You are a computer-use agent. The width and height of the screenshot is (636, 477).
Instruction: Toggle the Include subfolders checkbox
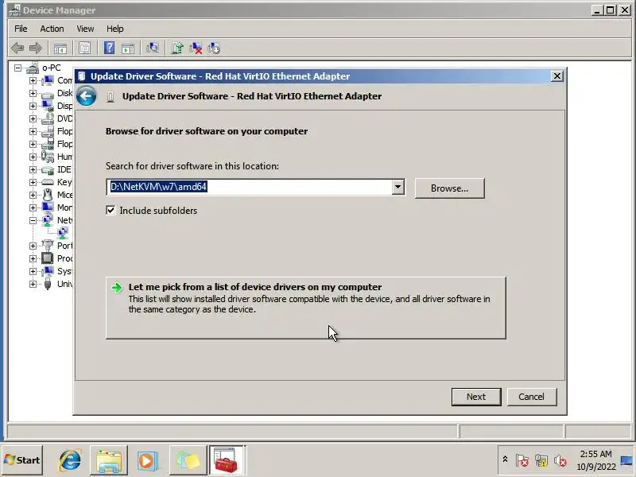[x=111, y=210]
